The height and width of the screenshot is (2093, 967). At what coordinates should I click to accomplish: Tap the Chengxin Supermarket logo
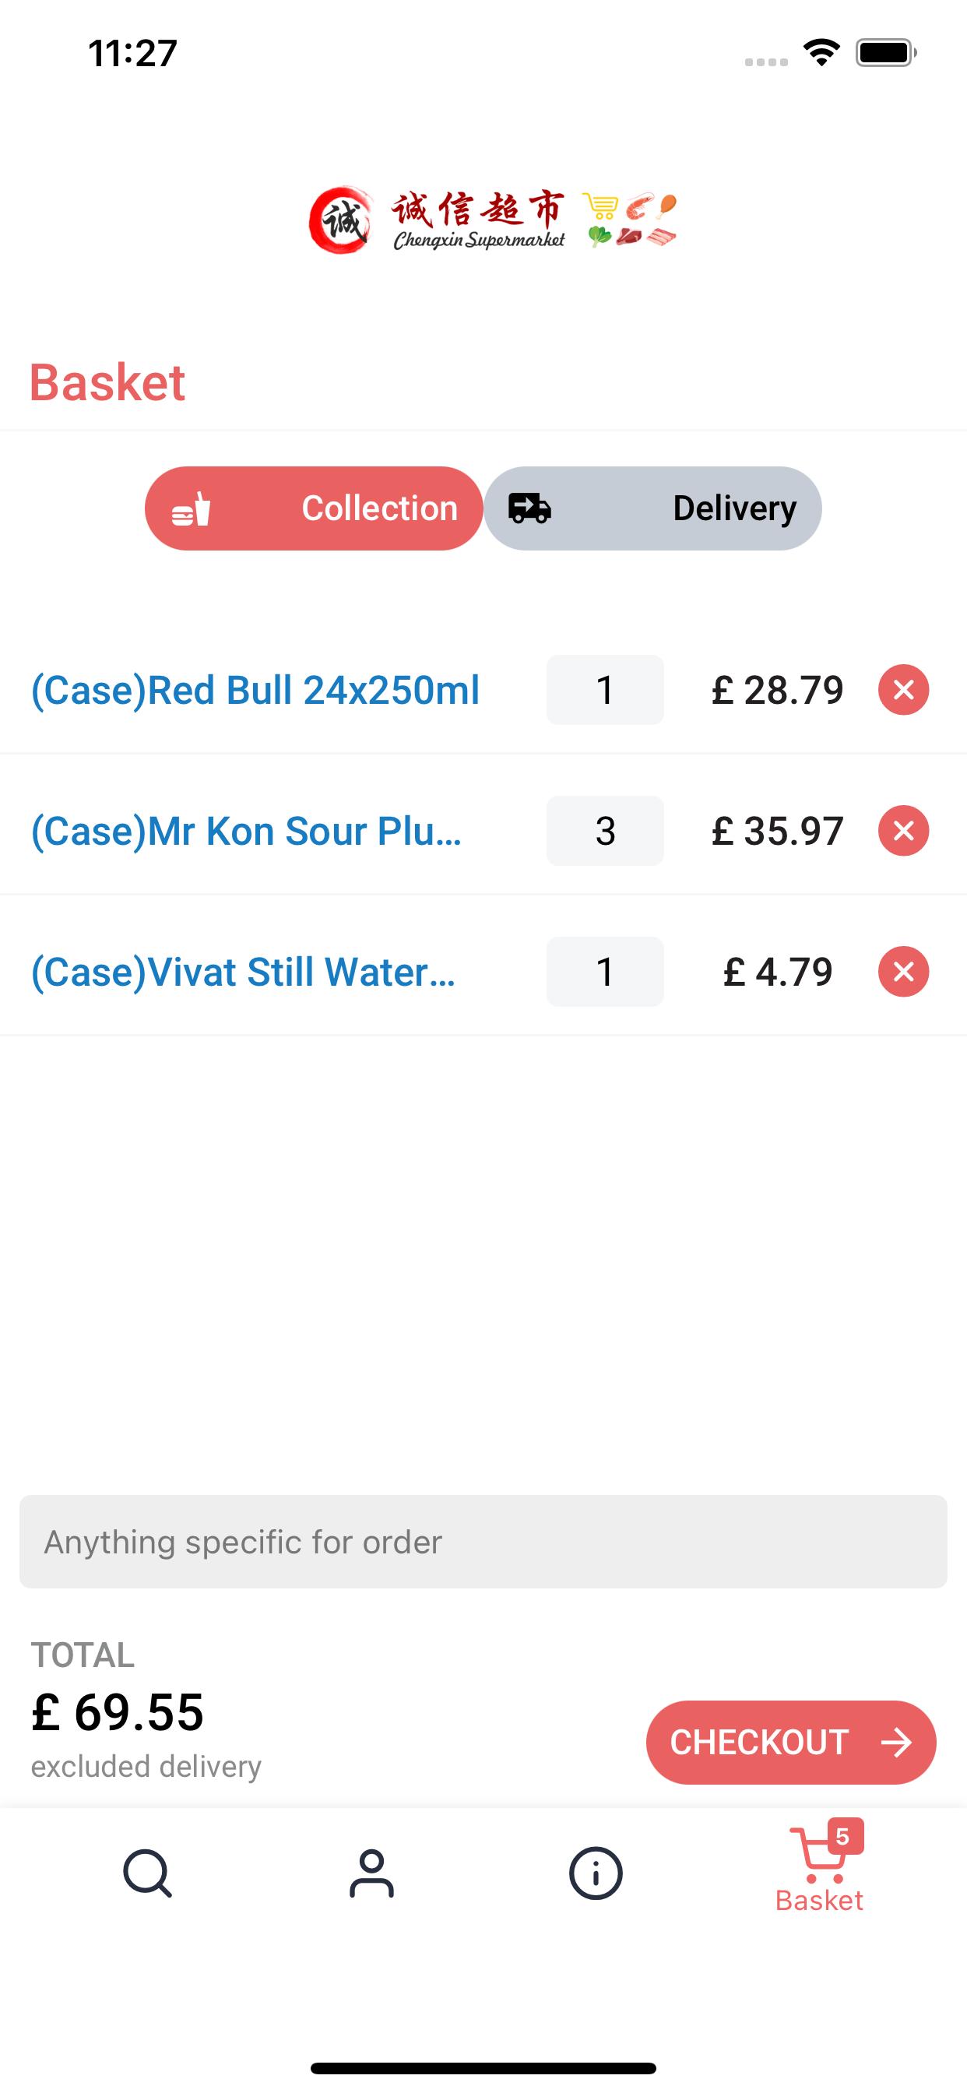click(x=492, y=220)
